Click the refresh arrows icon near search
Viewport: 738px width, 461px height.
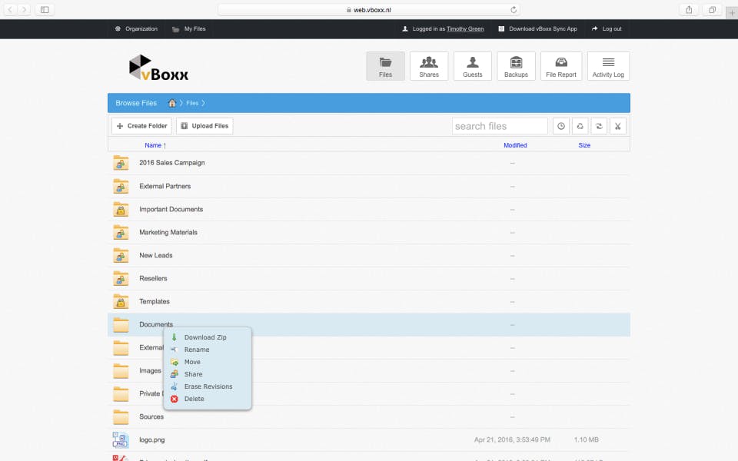599,126
